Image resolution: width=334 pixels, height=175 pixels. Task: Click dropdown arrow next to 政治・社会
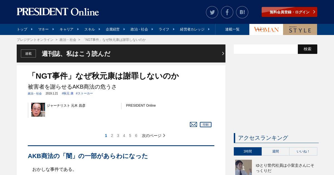152,29
